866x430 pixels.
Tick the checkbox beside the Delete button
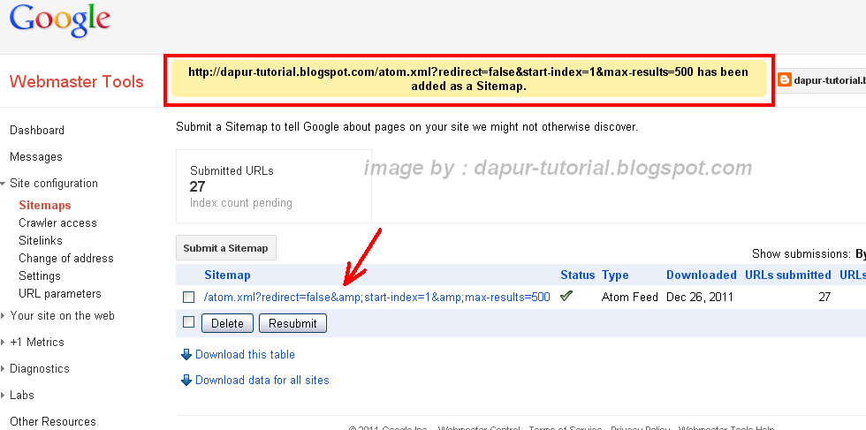click(189, 322)
